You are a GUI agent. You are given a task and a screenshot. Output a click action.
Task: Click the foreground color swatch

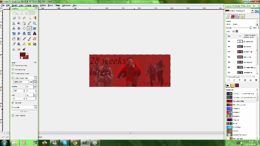click(23, 54)
